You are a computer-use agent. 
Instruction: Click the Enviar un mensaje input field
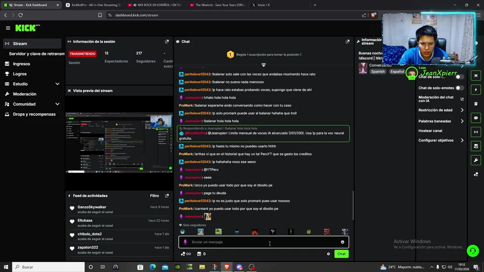tap(264, 242)
